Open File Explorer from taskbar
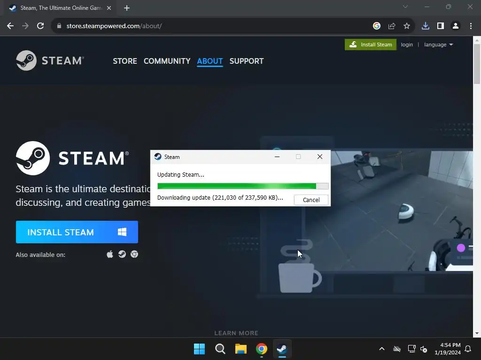 tap(241, 349)
